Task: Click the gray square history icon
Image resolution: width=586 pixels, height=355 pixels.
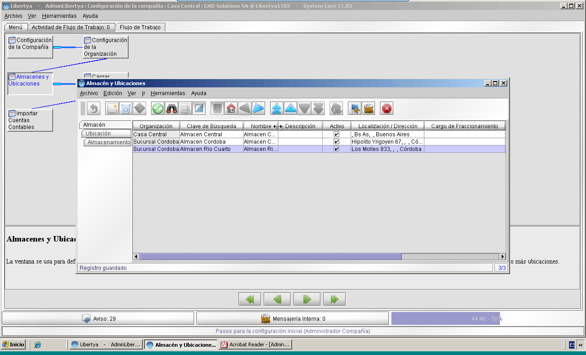Action: 217,108
